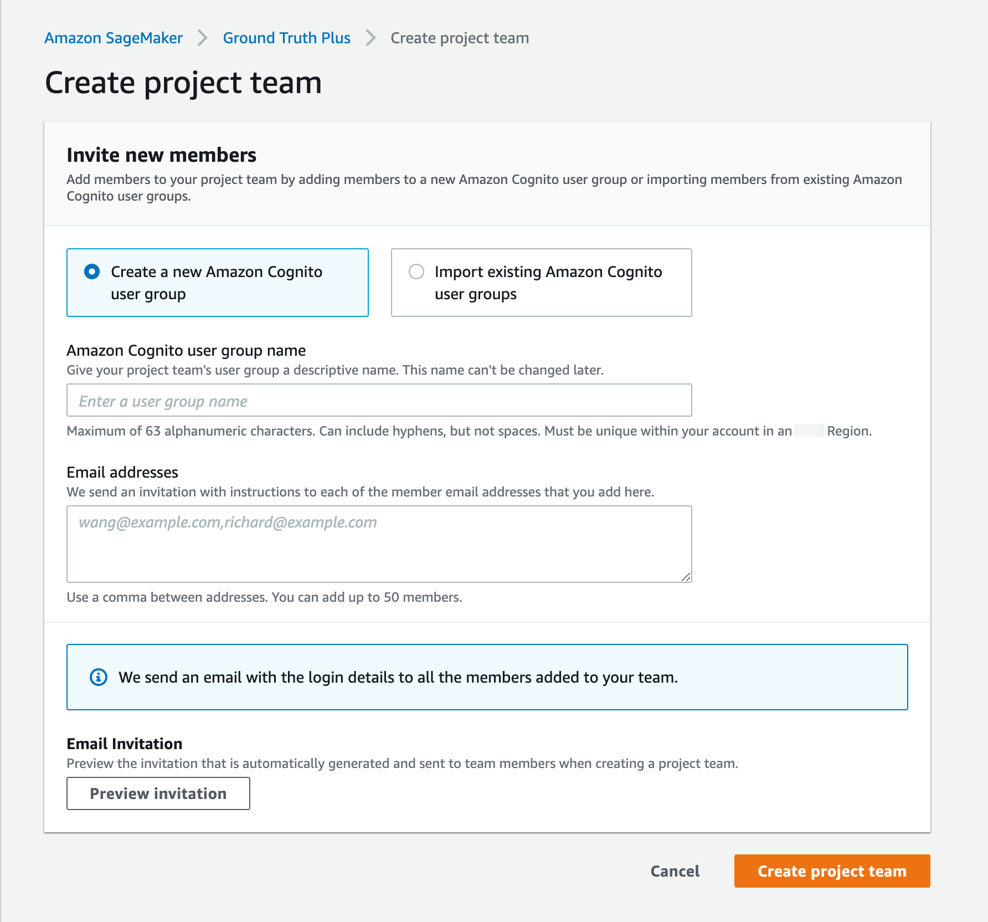Submit with orange Create project team button
988x922 pixels.
pyautogui.click(x=832, y=871)
